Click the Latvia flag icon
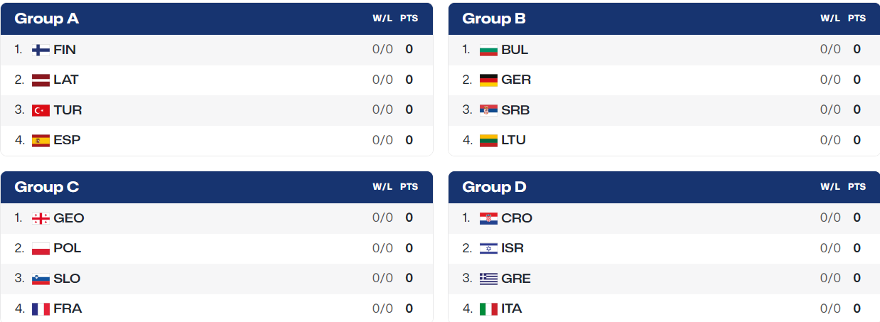 pos(41,80)
